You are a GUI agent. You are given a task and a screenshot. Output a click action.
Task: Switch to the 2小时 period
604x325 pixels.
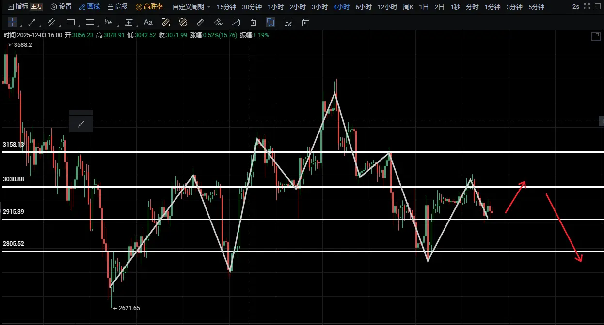coord(298,7)
